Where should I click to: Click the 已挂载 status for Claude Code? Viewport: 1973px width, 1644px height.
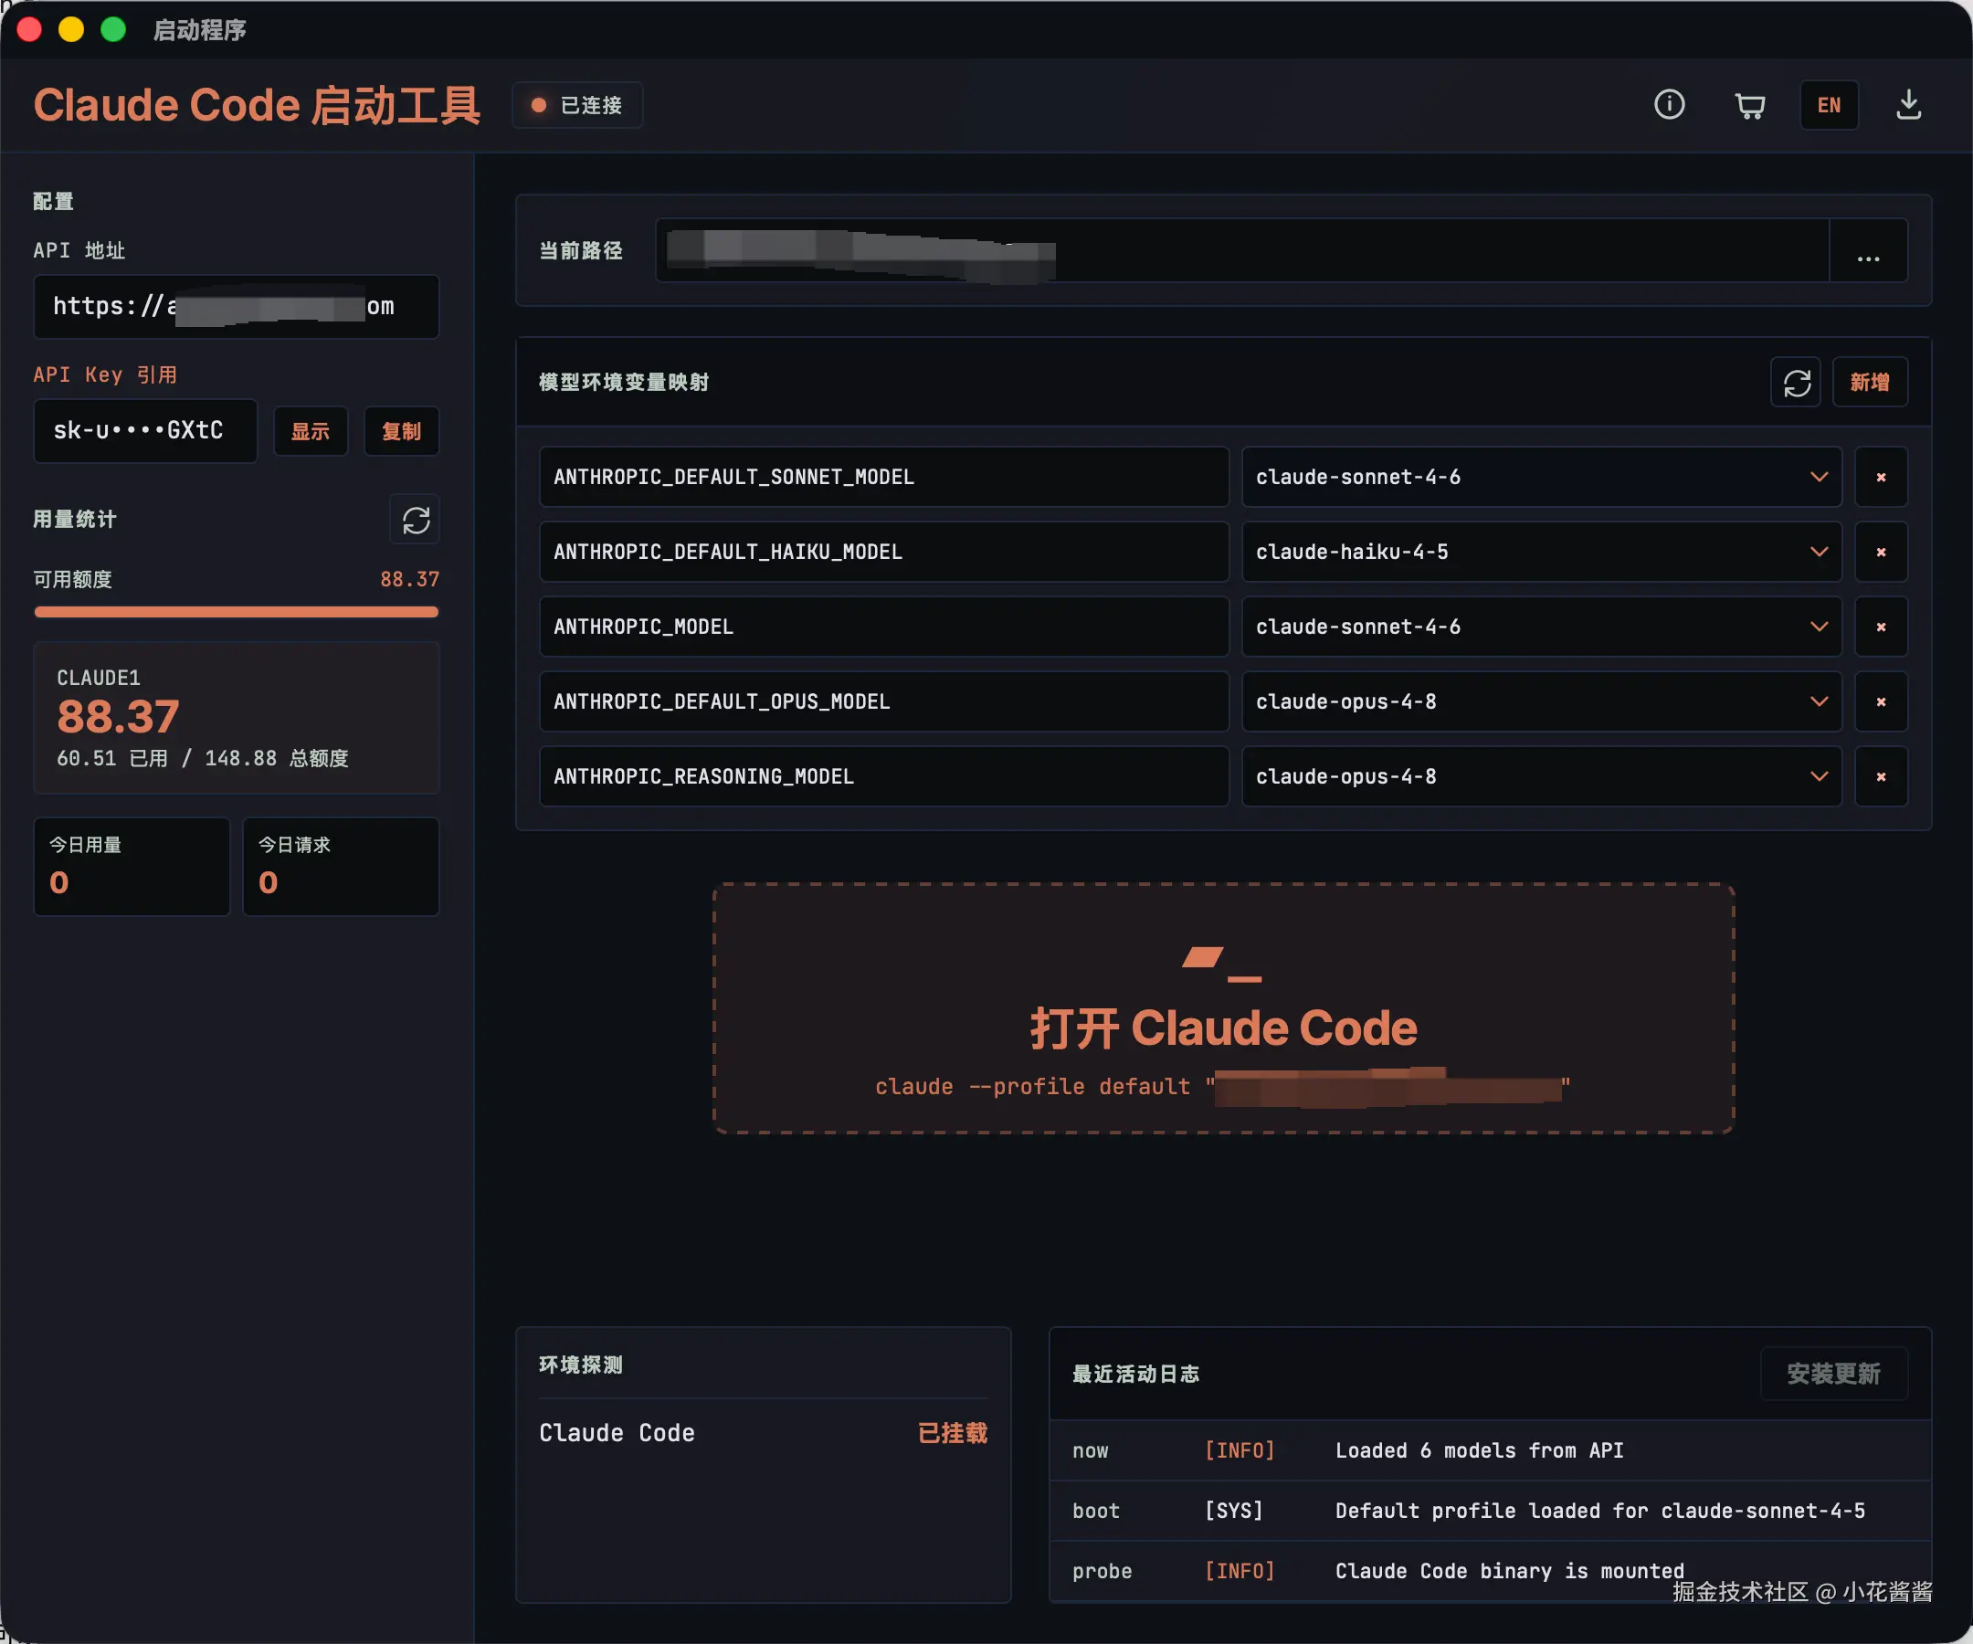[953, 1434]
